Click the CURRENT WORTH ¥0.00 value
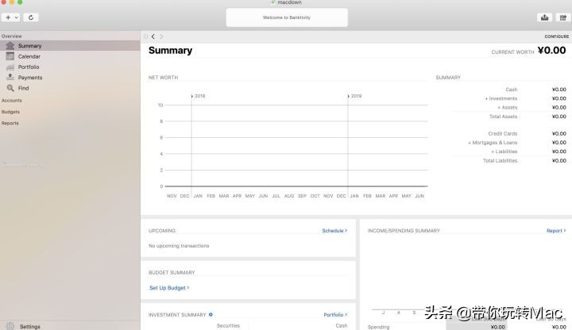This screenshot has height=330, width=572. [551, 50]
